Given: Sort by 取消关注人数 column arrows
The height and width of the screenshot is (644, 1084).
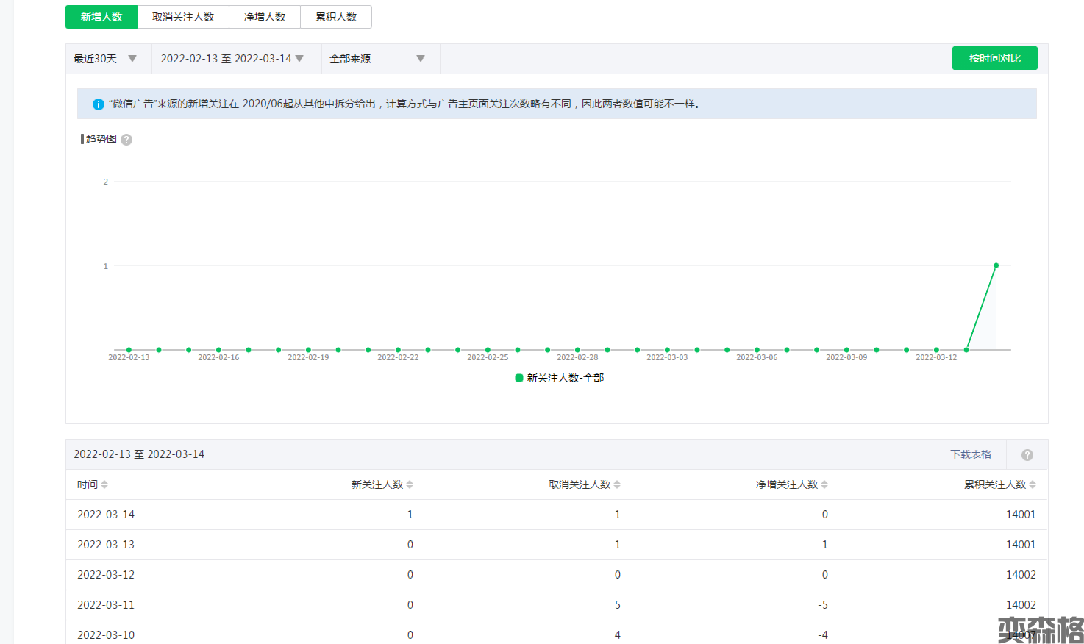Looking at the screenshot, I should pyautogui.click(x=617, y=484).
